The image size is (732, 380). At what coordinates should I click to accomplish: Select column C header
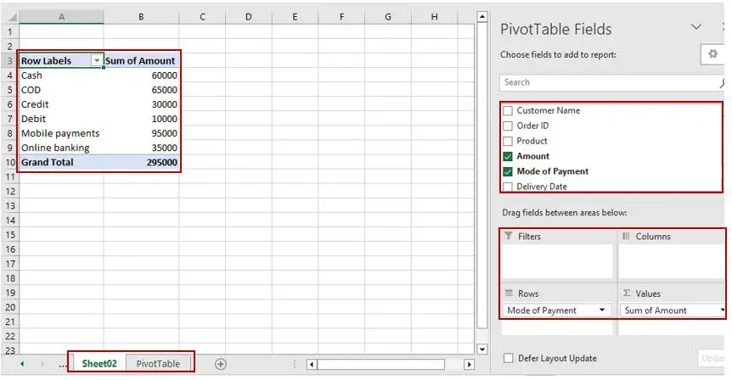tap(202, 17)
